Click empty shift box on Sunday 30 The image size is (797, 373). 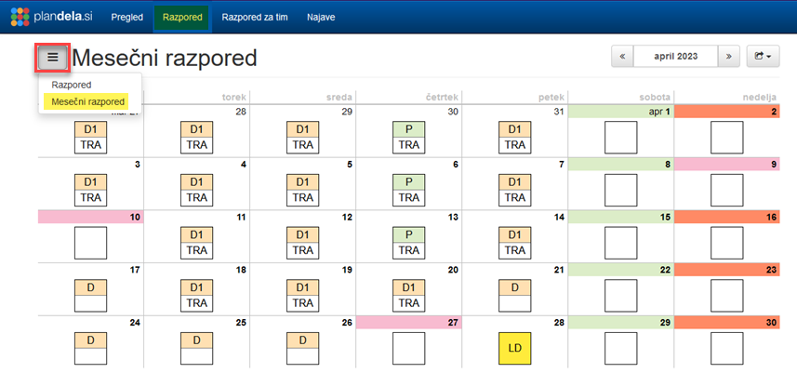[x=727, y=348]
